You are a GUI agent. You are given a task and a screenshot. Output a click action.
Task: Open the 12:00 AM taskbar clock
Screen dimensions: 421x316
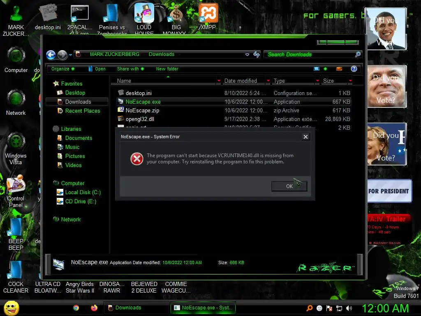tap(385, 309)
